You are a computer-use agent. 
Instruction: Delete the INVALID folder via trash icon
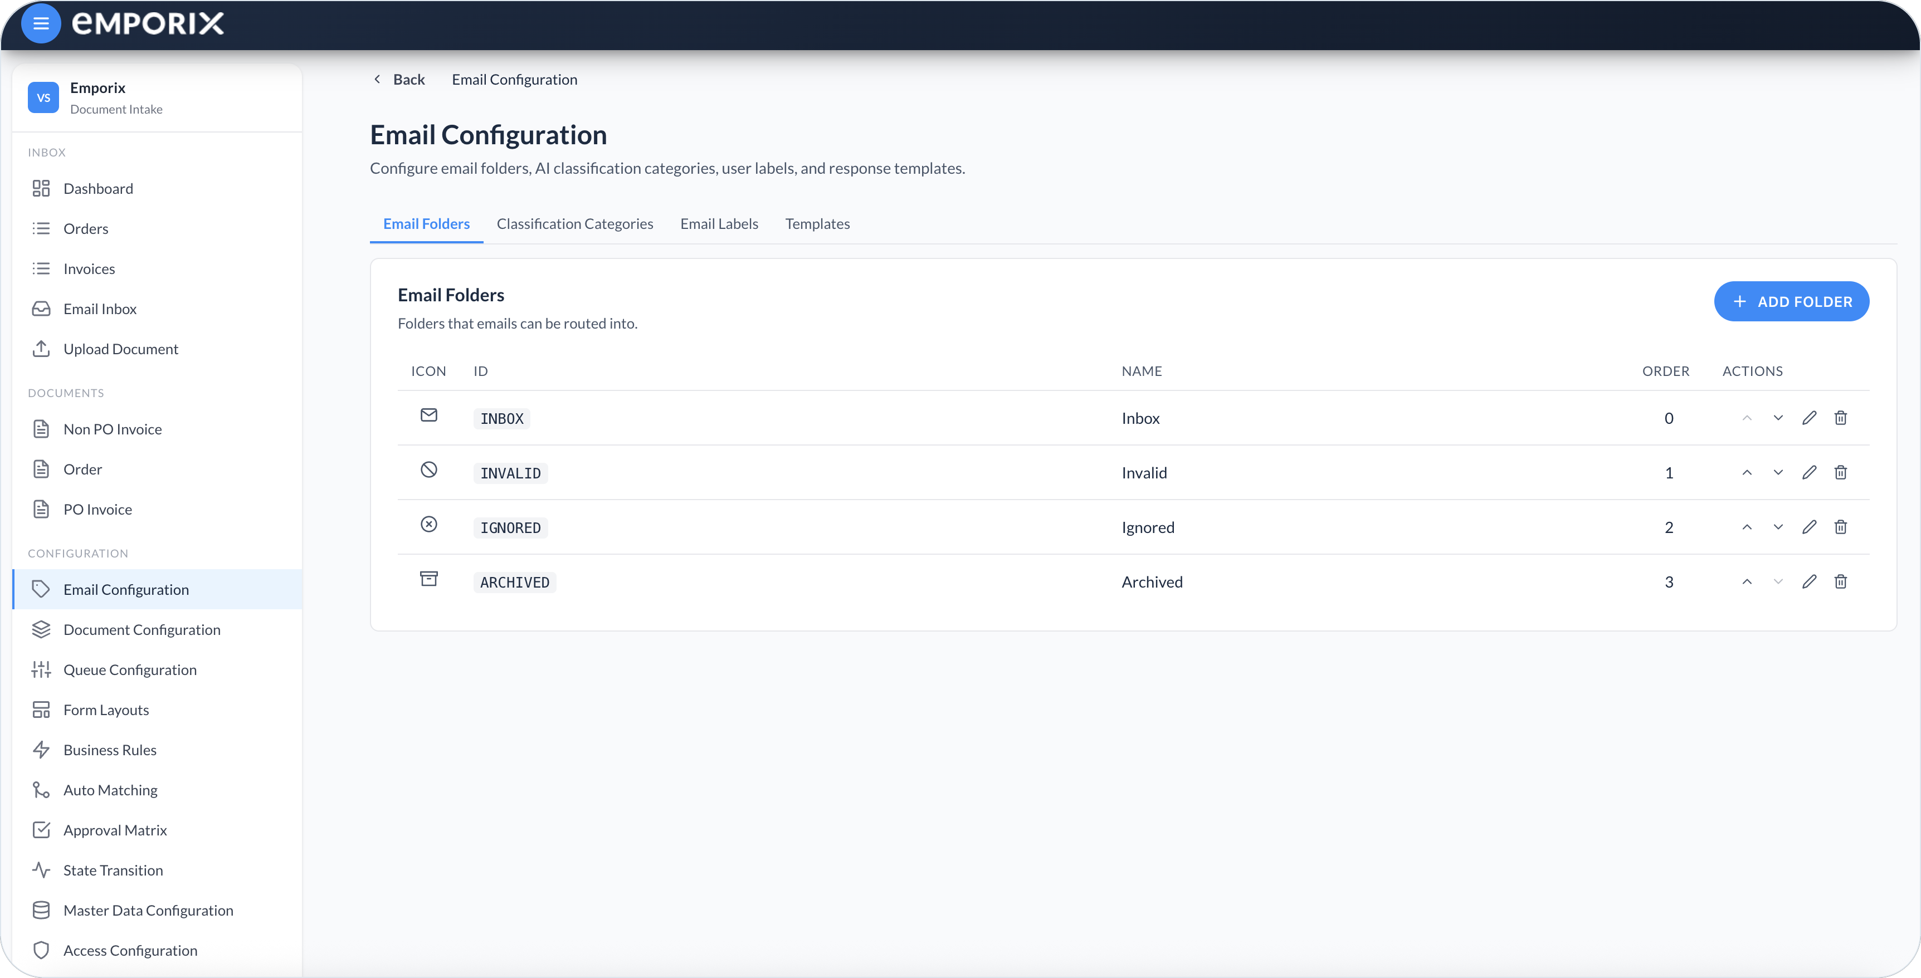(x=1840, y=473)
